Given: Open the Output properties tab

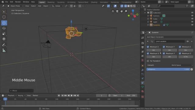Looking at the screenshot, I should pyautogui.click(x=143, y=47).
